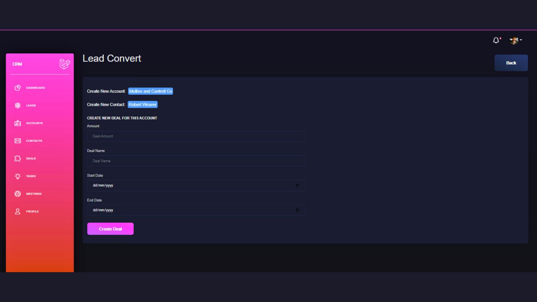The height and width of the screenshot is (302, 537).
Task: Click the Profile person icon in sidebar
Action: click(18, 211)
